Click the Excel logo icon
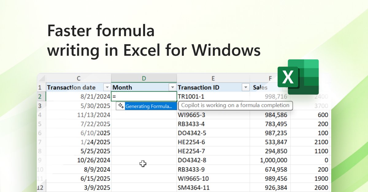 click(298, 77)
